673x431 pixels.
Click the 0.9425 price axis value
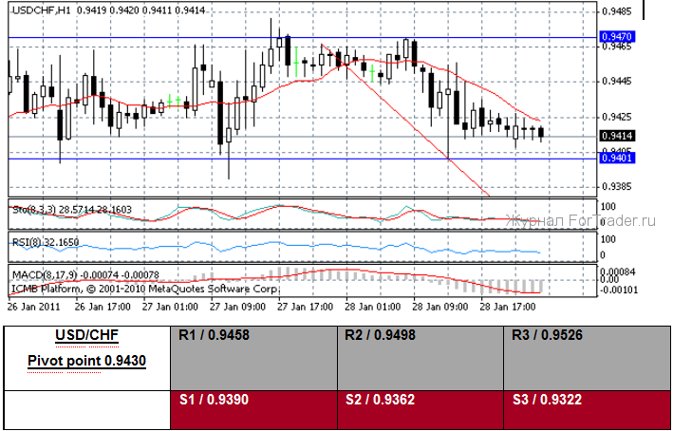tap(617, 117)
